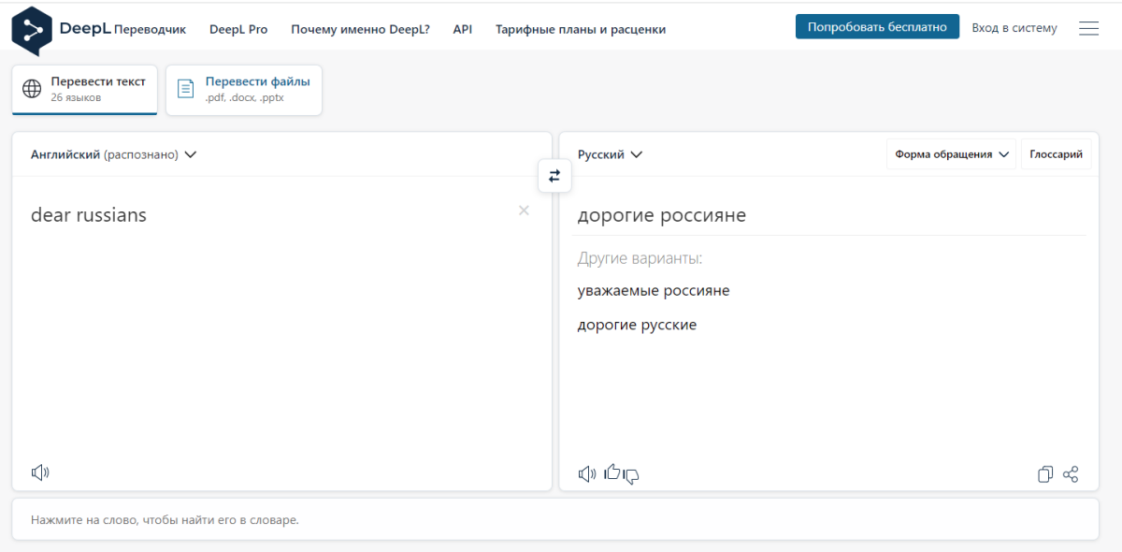The image size is (1122, 552).
Task: Copy the translated text to clipboard
Action: coord(1045,474)
